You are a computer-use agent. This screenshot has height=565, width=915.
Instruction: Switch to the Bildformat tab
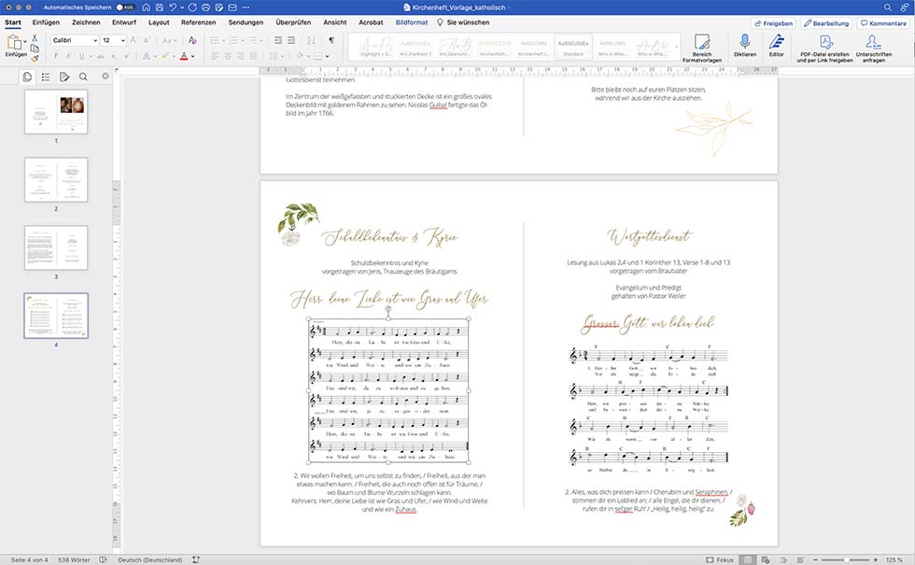click(x=412, y=22)
